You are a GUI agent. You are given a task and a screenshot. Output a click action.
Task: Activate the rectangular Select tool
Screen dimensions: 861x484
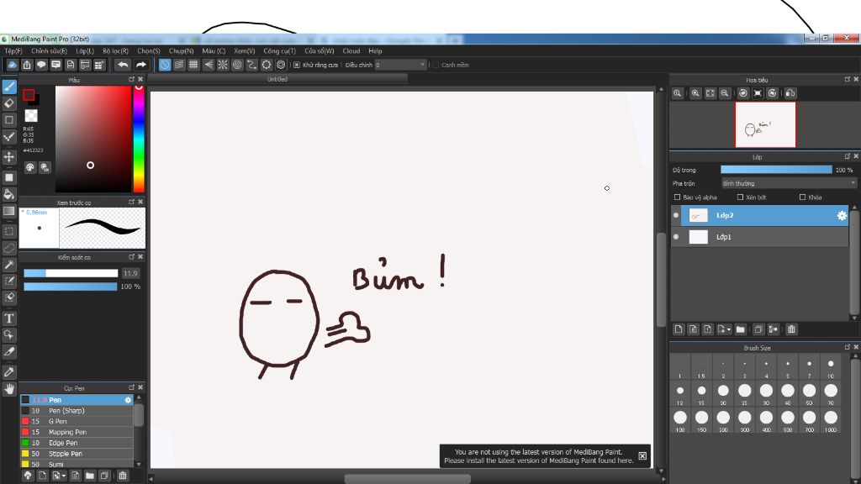click(9, 231)
